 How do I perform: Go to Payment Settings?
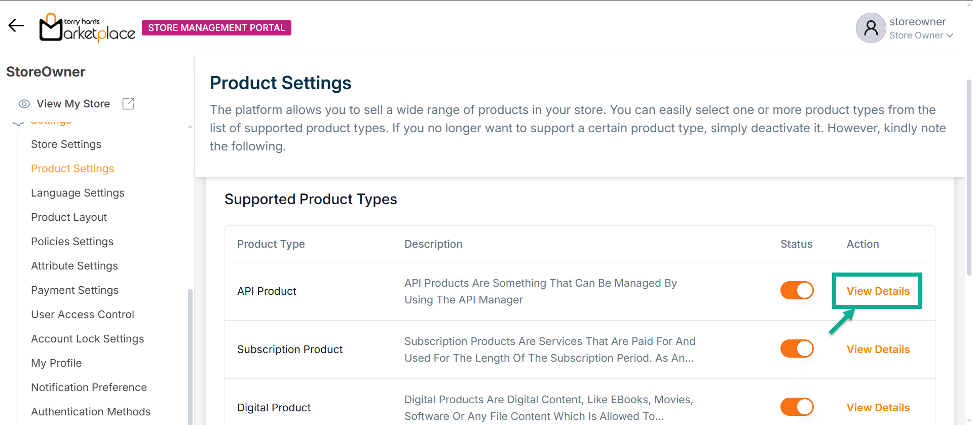(74, 290)
